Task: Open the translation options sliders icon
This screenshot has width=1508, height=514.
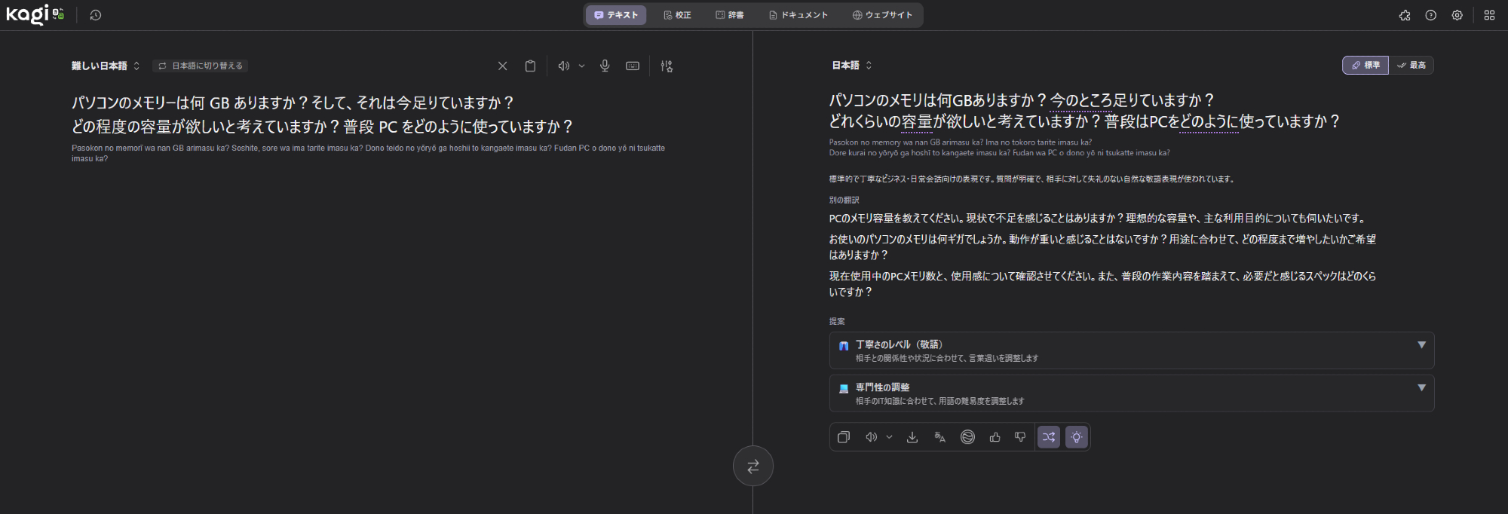Action: (x=667, y=66)
